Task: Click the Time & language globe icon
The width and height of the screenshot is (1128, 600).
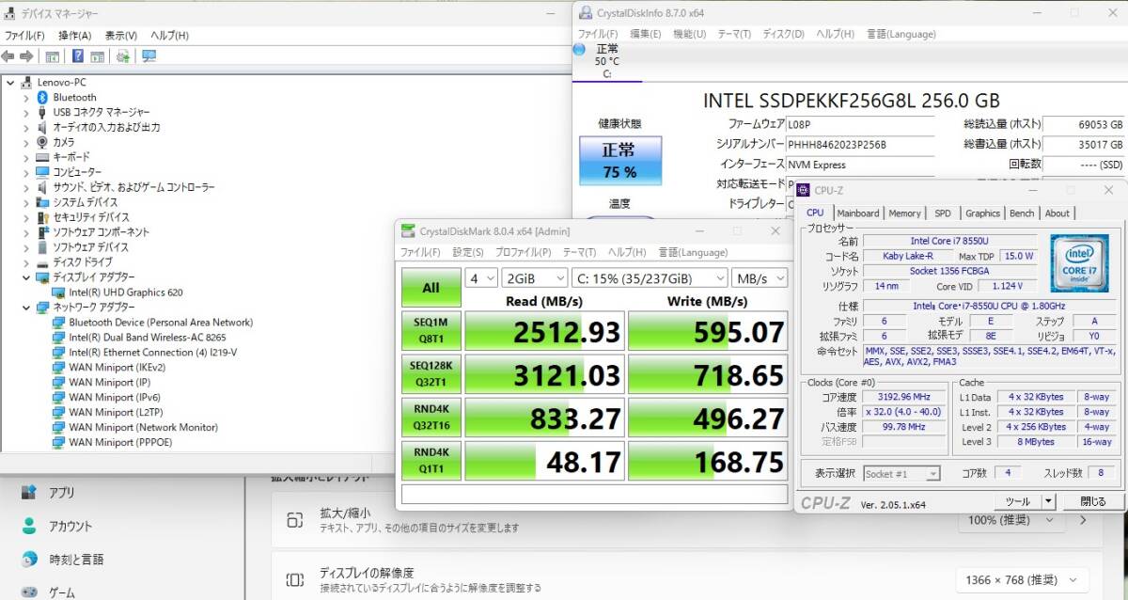Action: click(x=29, y=560)
